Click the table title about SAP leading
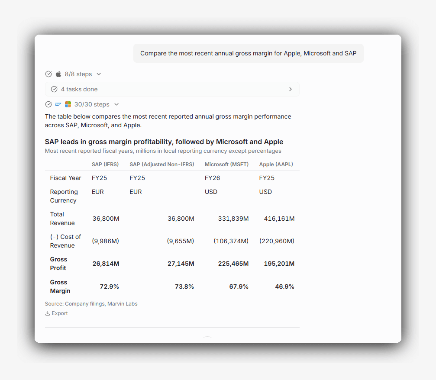This screenshot has width=436, height=380. click(164, 142)
